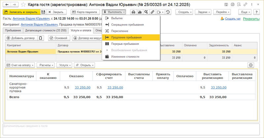Open the bar chart reports icon
This screenshot has height=138, width=264.
coord(140,12)
